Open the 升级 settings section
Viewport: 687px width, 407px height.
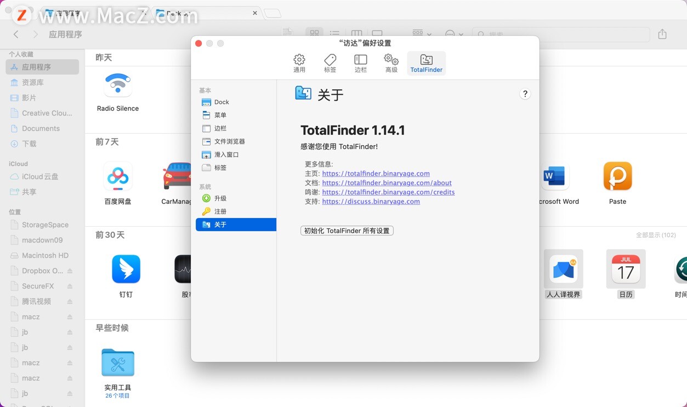[x=236, y=198]
